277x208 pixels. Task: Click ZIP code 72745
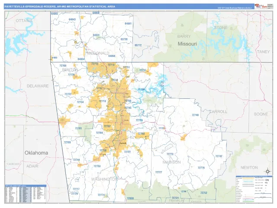[128, 108]
